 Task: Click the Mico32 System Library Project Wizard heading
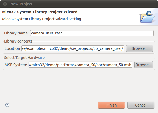click(x=40, y=12)
